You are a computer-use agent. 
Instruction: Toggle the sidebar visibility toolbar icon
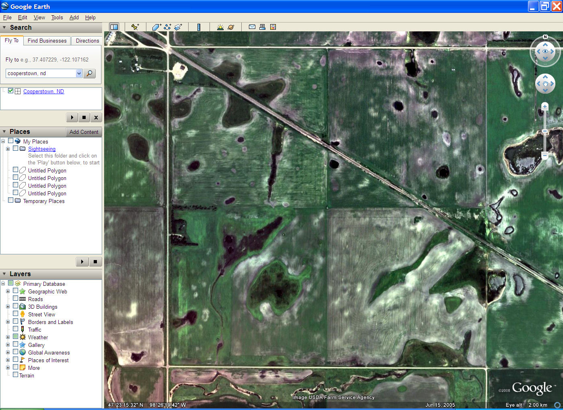pos(114,27)
